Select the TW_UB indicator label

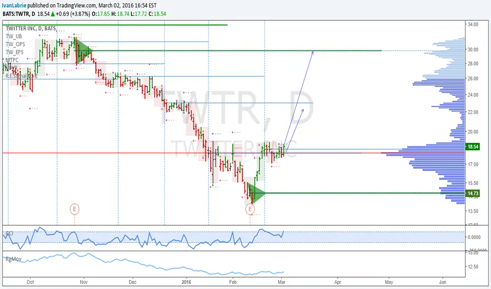[14, 36]
